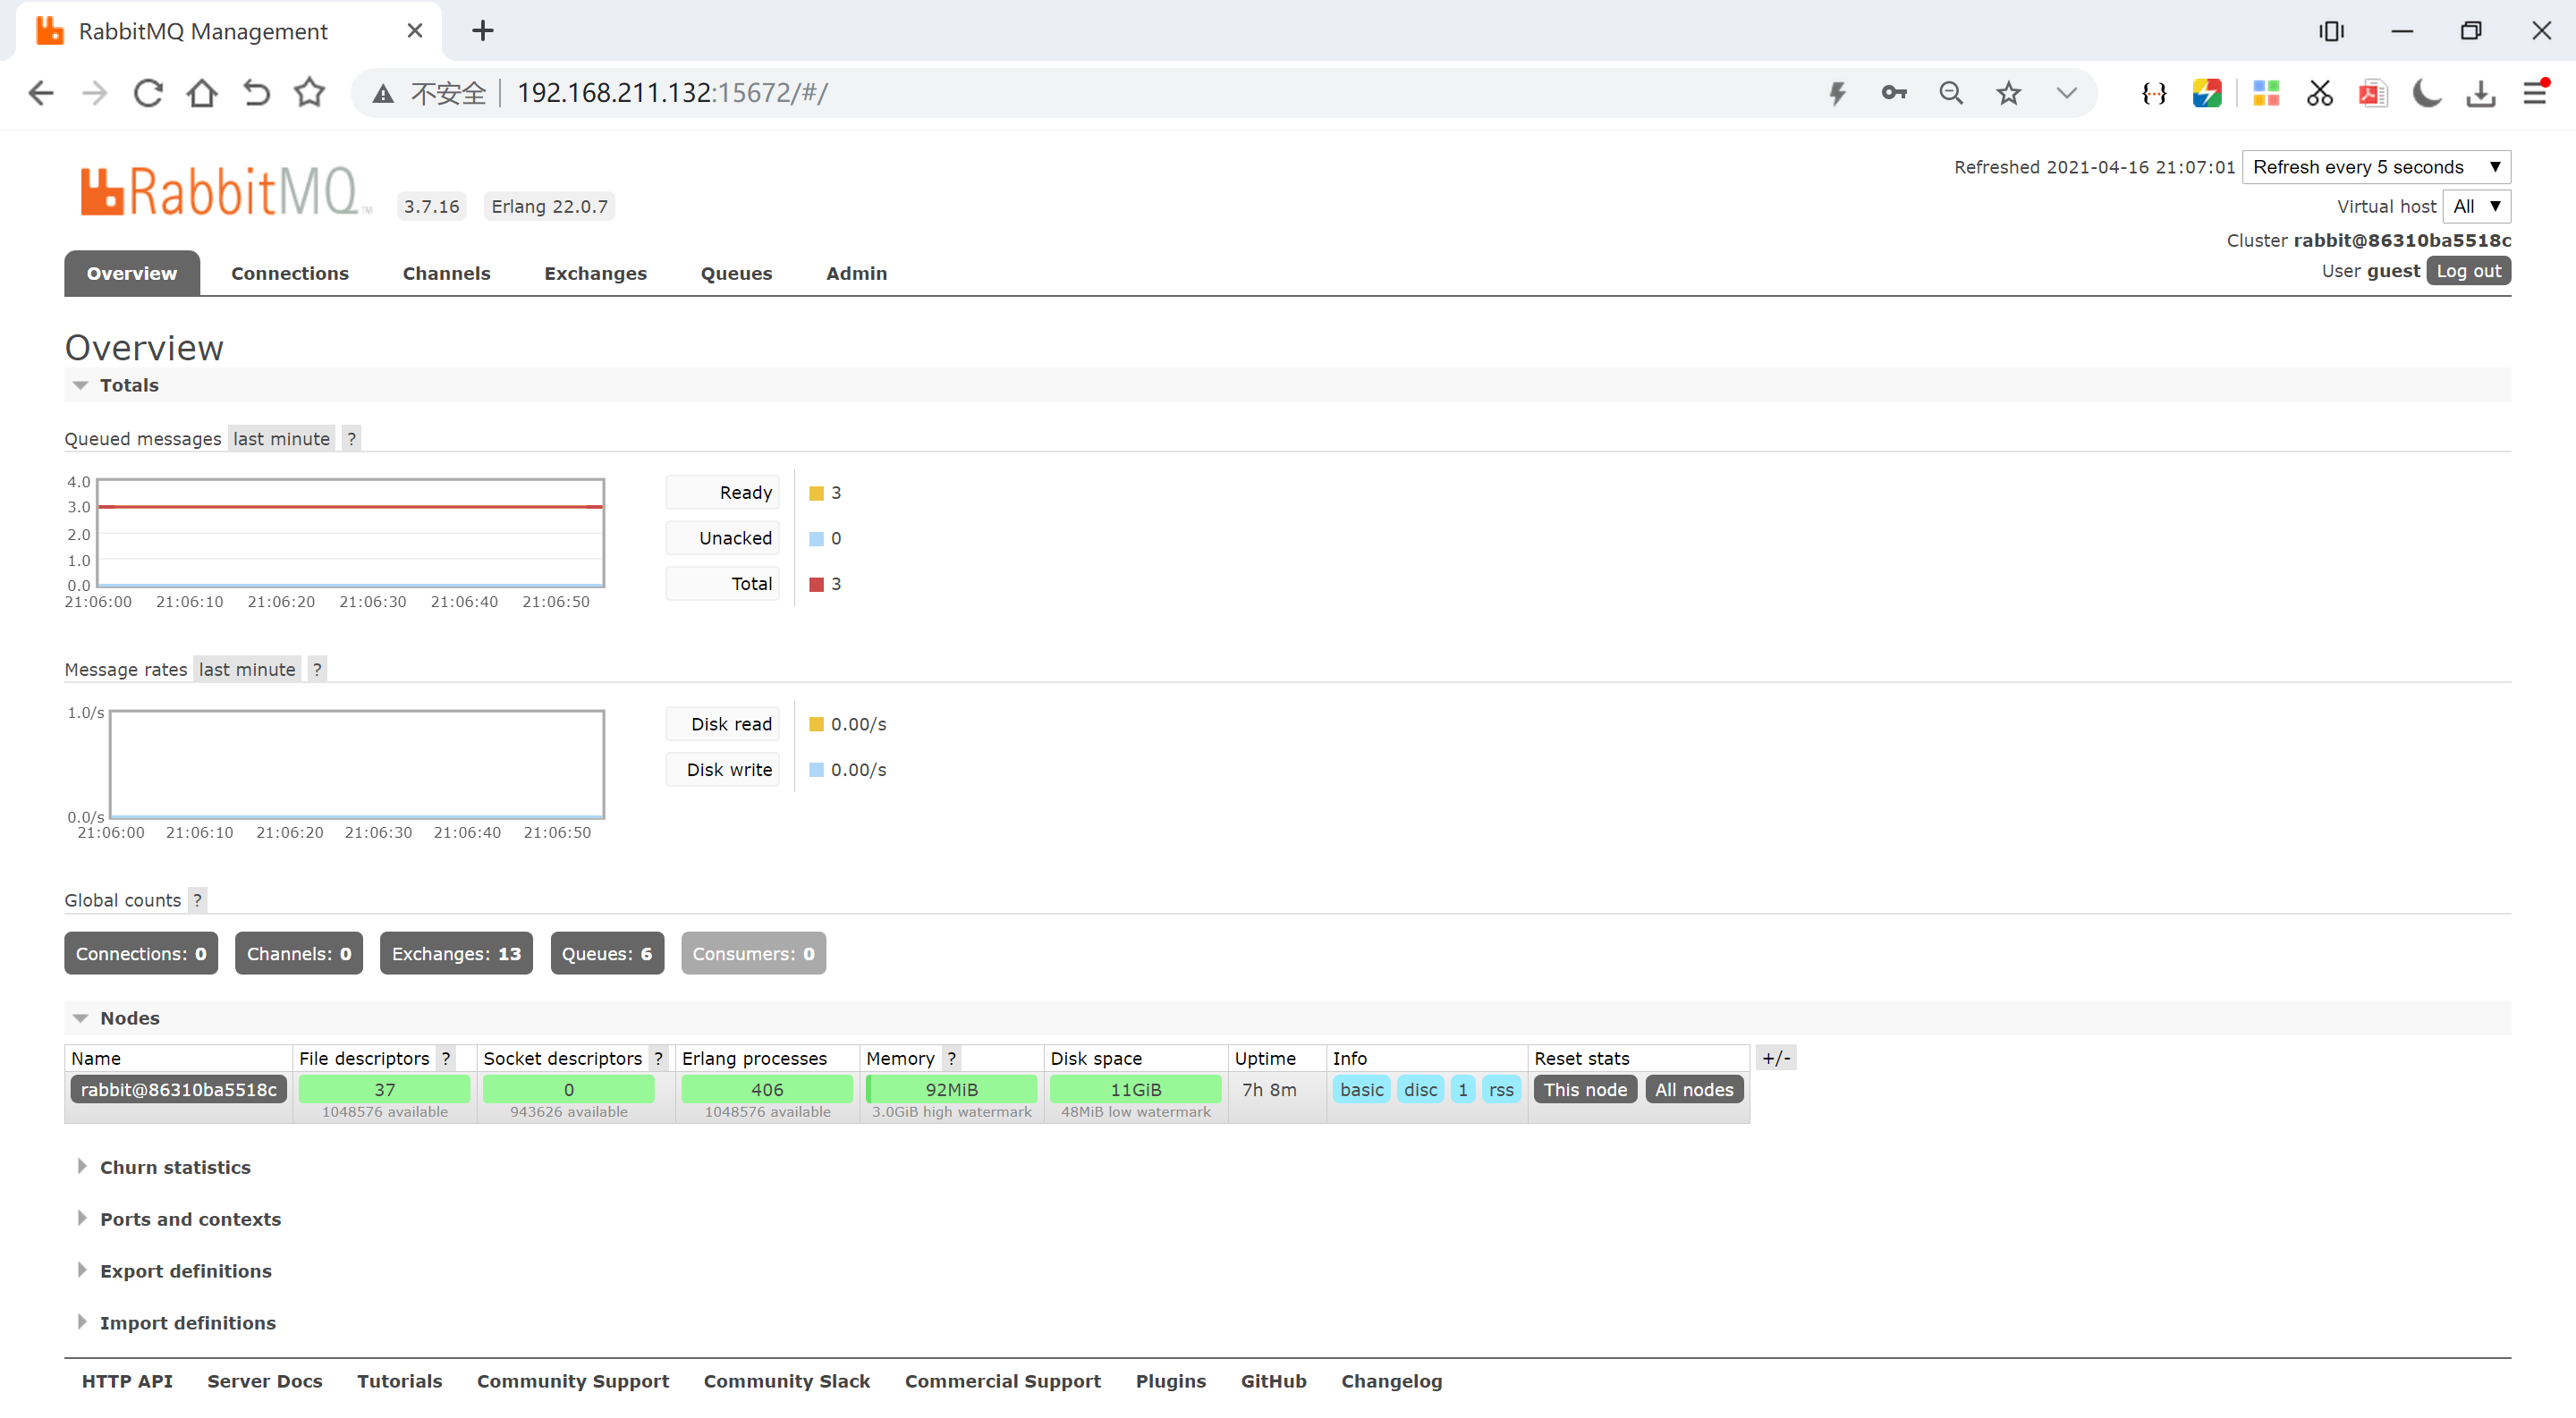Click the zoom magnifier icon in address bar
The image size is (2576, 1418).
1951,93
